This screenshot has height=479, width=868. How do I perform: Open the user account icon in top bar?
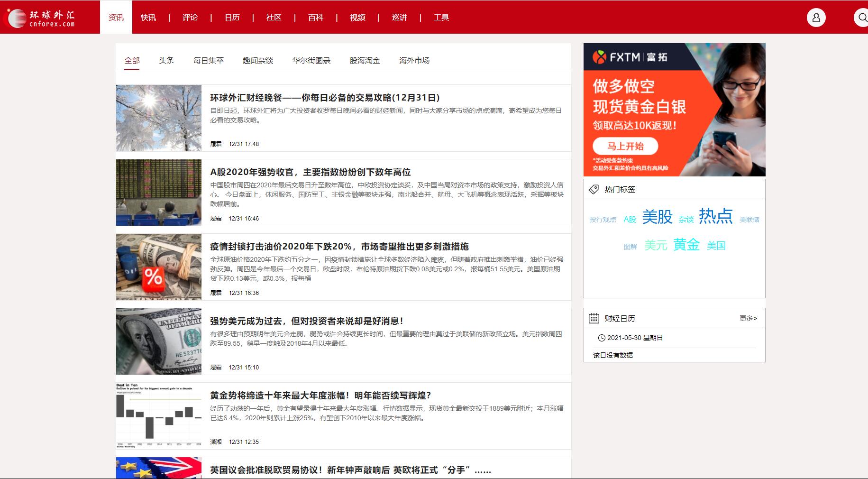[816, 18]
